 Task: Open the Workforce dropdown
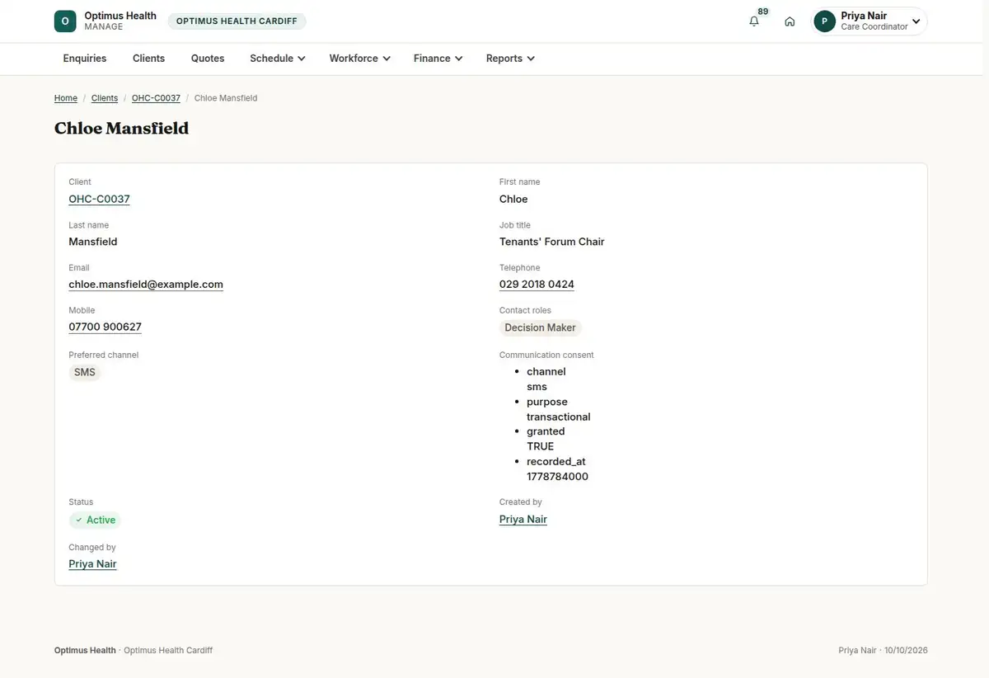[359, 59]
